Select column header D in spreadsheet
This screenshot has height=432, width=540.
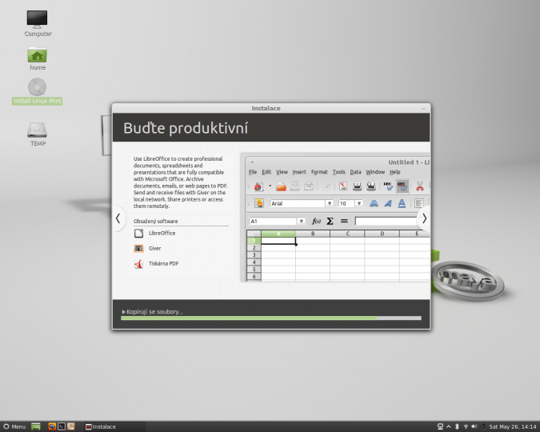click(x=382, y=234)
